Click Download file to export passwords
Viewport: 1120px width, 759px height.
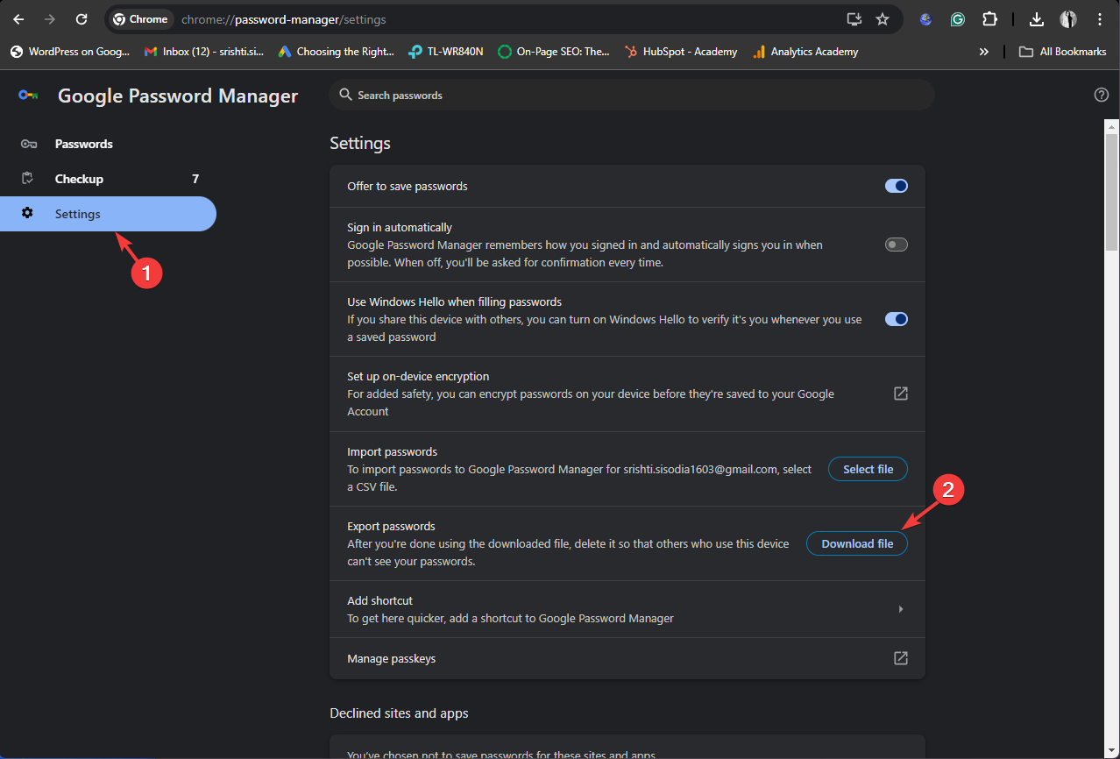857,543
